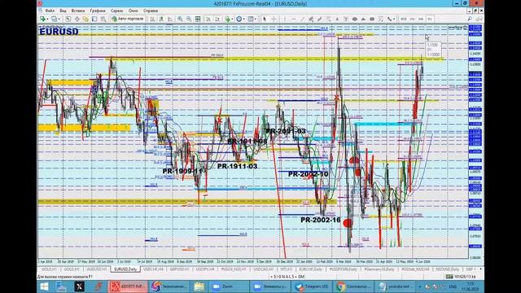521x293 pixels.
Task: Expand the Profiles dropdown arrow
Action: [x=59, y=19]
